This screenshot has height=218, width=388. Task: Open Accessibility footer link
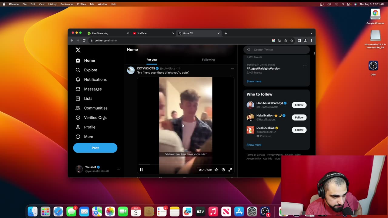click(x=253, y=159)
